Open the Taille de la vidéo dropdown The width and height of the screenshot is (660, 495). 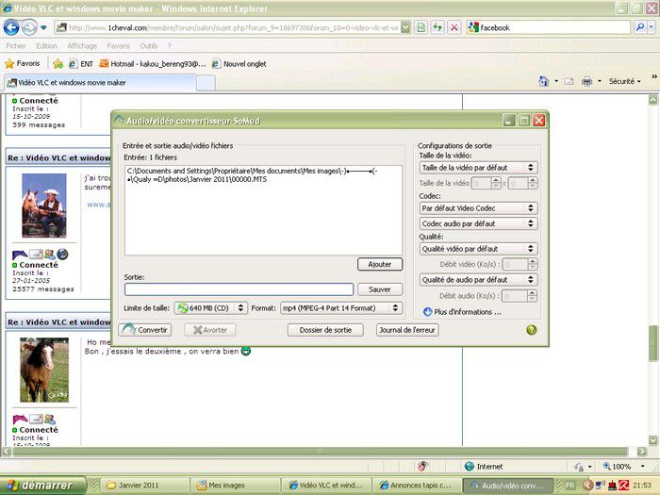(x=478, y=168)
